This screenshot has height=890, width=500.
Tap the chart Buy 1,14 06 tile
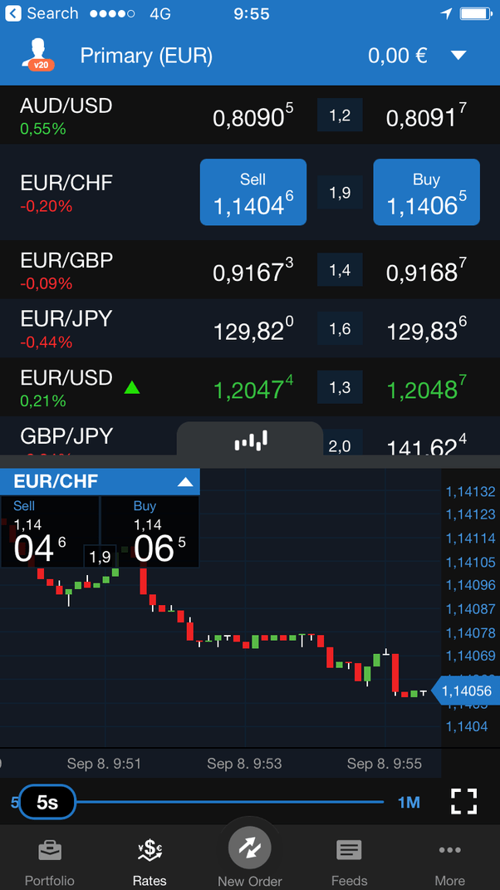[x=150, y=532]
